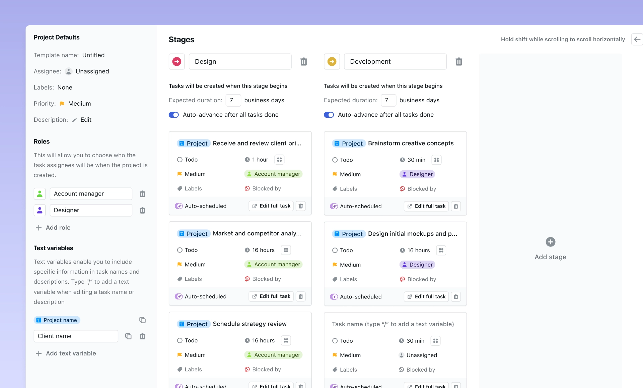Click Todo status circle on Design initial mockups task

335,250
